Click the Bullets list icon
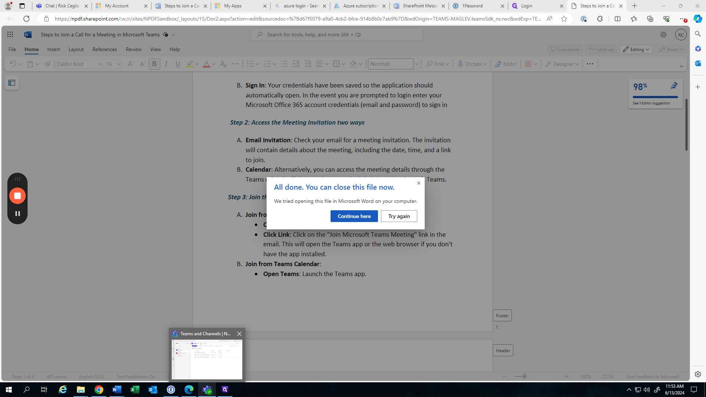The image size is (706, 397). point(250,64)
